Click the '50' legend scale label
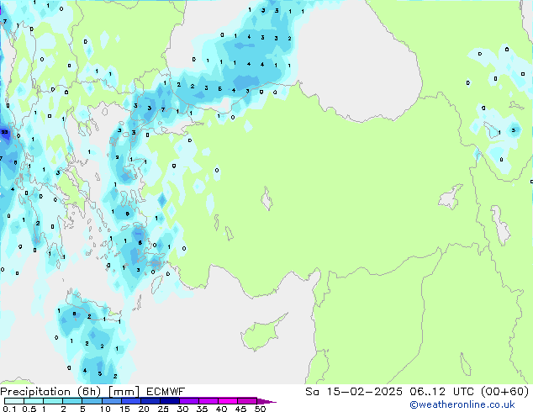This screenshot has height=412, width=533. coord(260,409)
